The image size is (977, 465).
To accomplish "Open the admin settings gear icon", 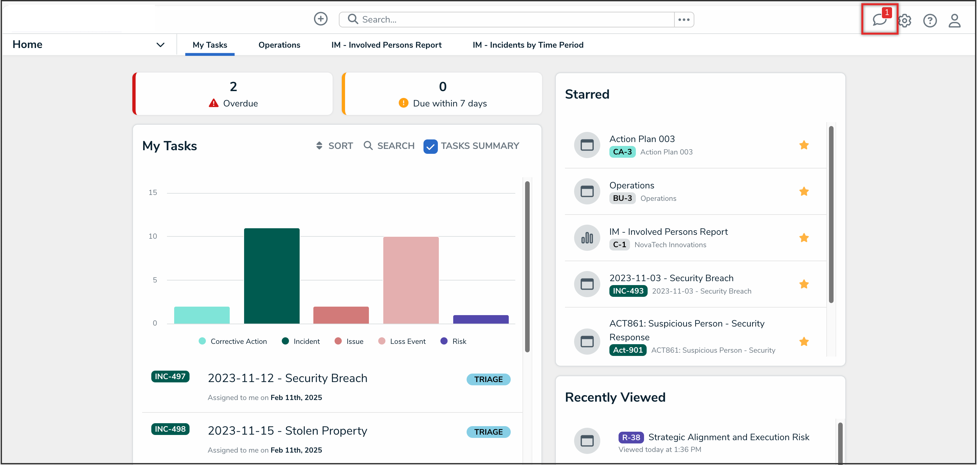I will pyautogui.click(x=904, y=21).
